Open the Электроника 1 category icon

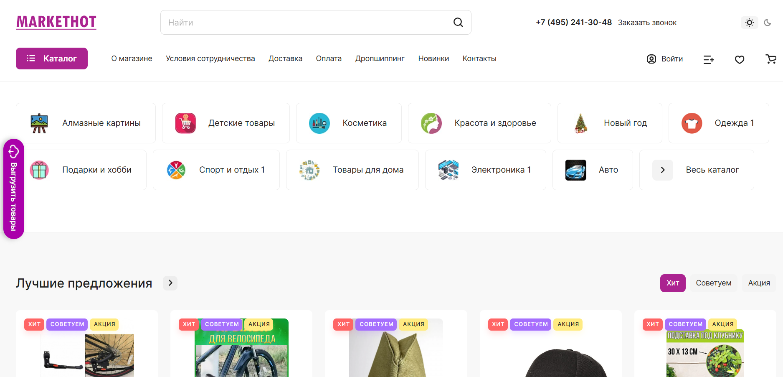pos(448,170)
